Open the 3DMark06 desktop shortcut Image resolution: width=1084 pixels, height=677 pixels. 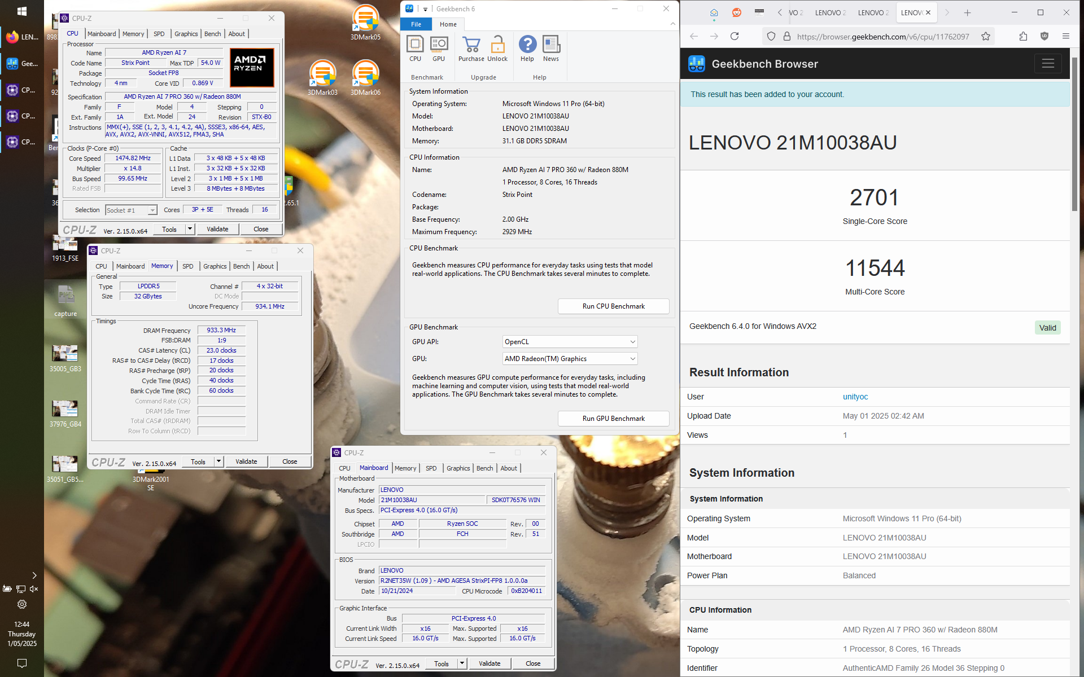(x=365, y=78)
